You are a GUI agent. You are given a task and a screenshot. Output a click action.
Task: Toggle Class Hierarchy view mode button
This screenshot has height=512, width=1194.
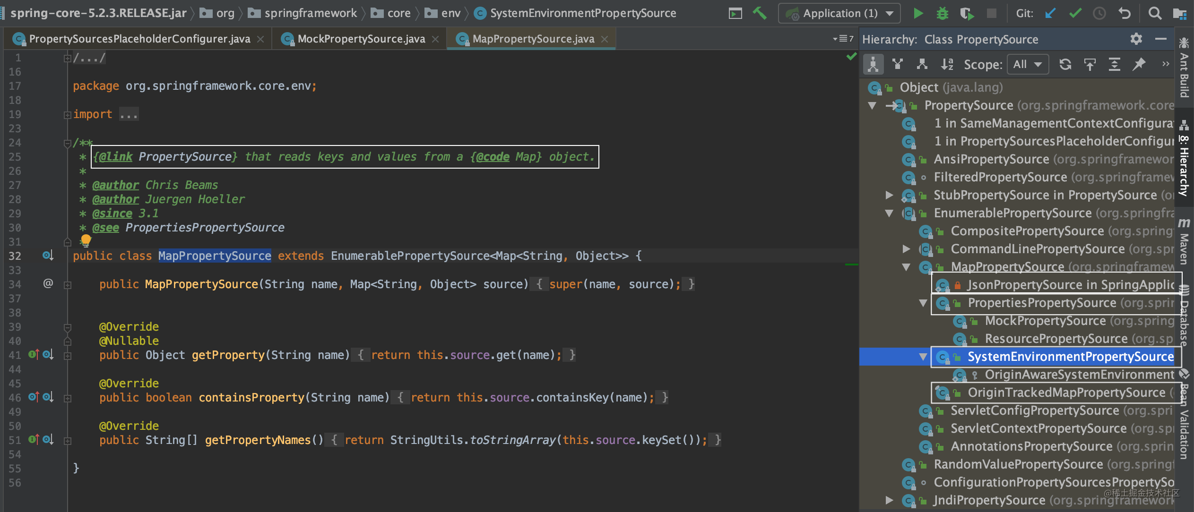coord(873,64)
